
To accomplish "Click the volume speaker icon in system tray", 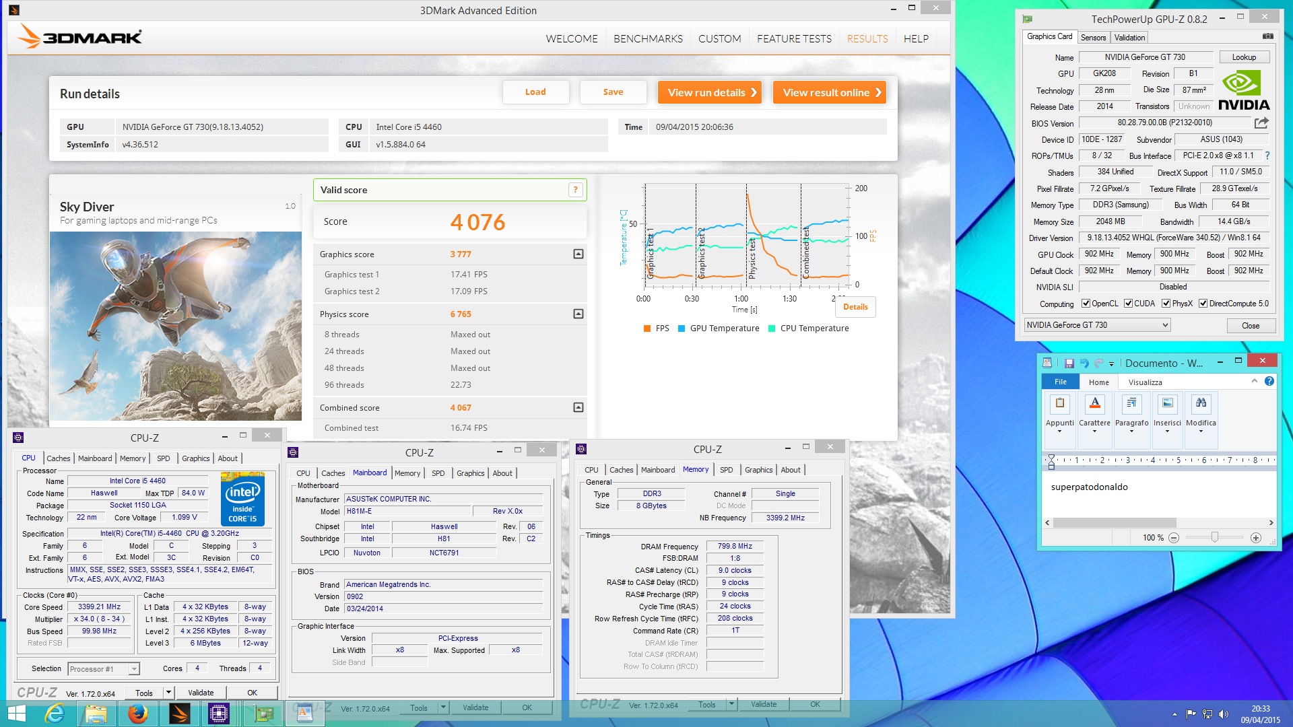I will (1223, 714).
